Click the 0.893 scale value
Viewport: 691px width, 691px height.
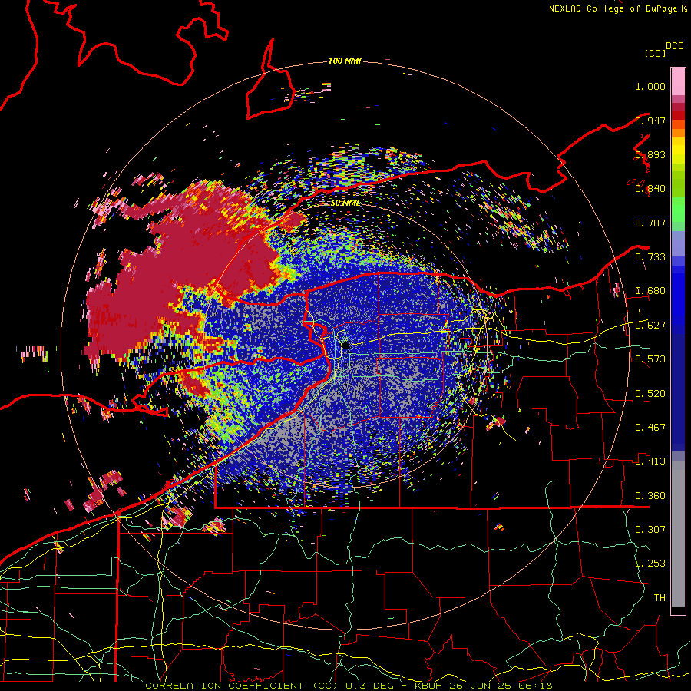point(650,154)
